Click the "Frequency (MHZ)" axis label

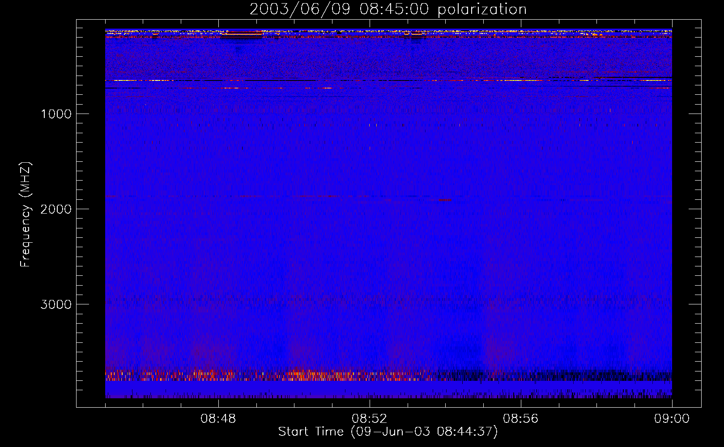(26, 215)
